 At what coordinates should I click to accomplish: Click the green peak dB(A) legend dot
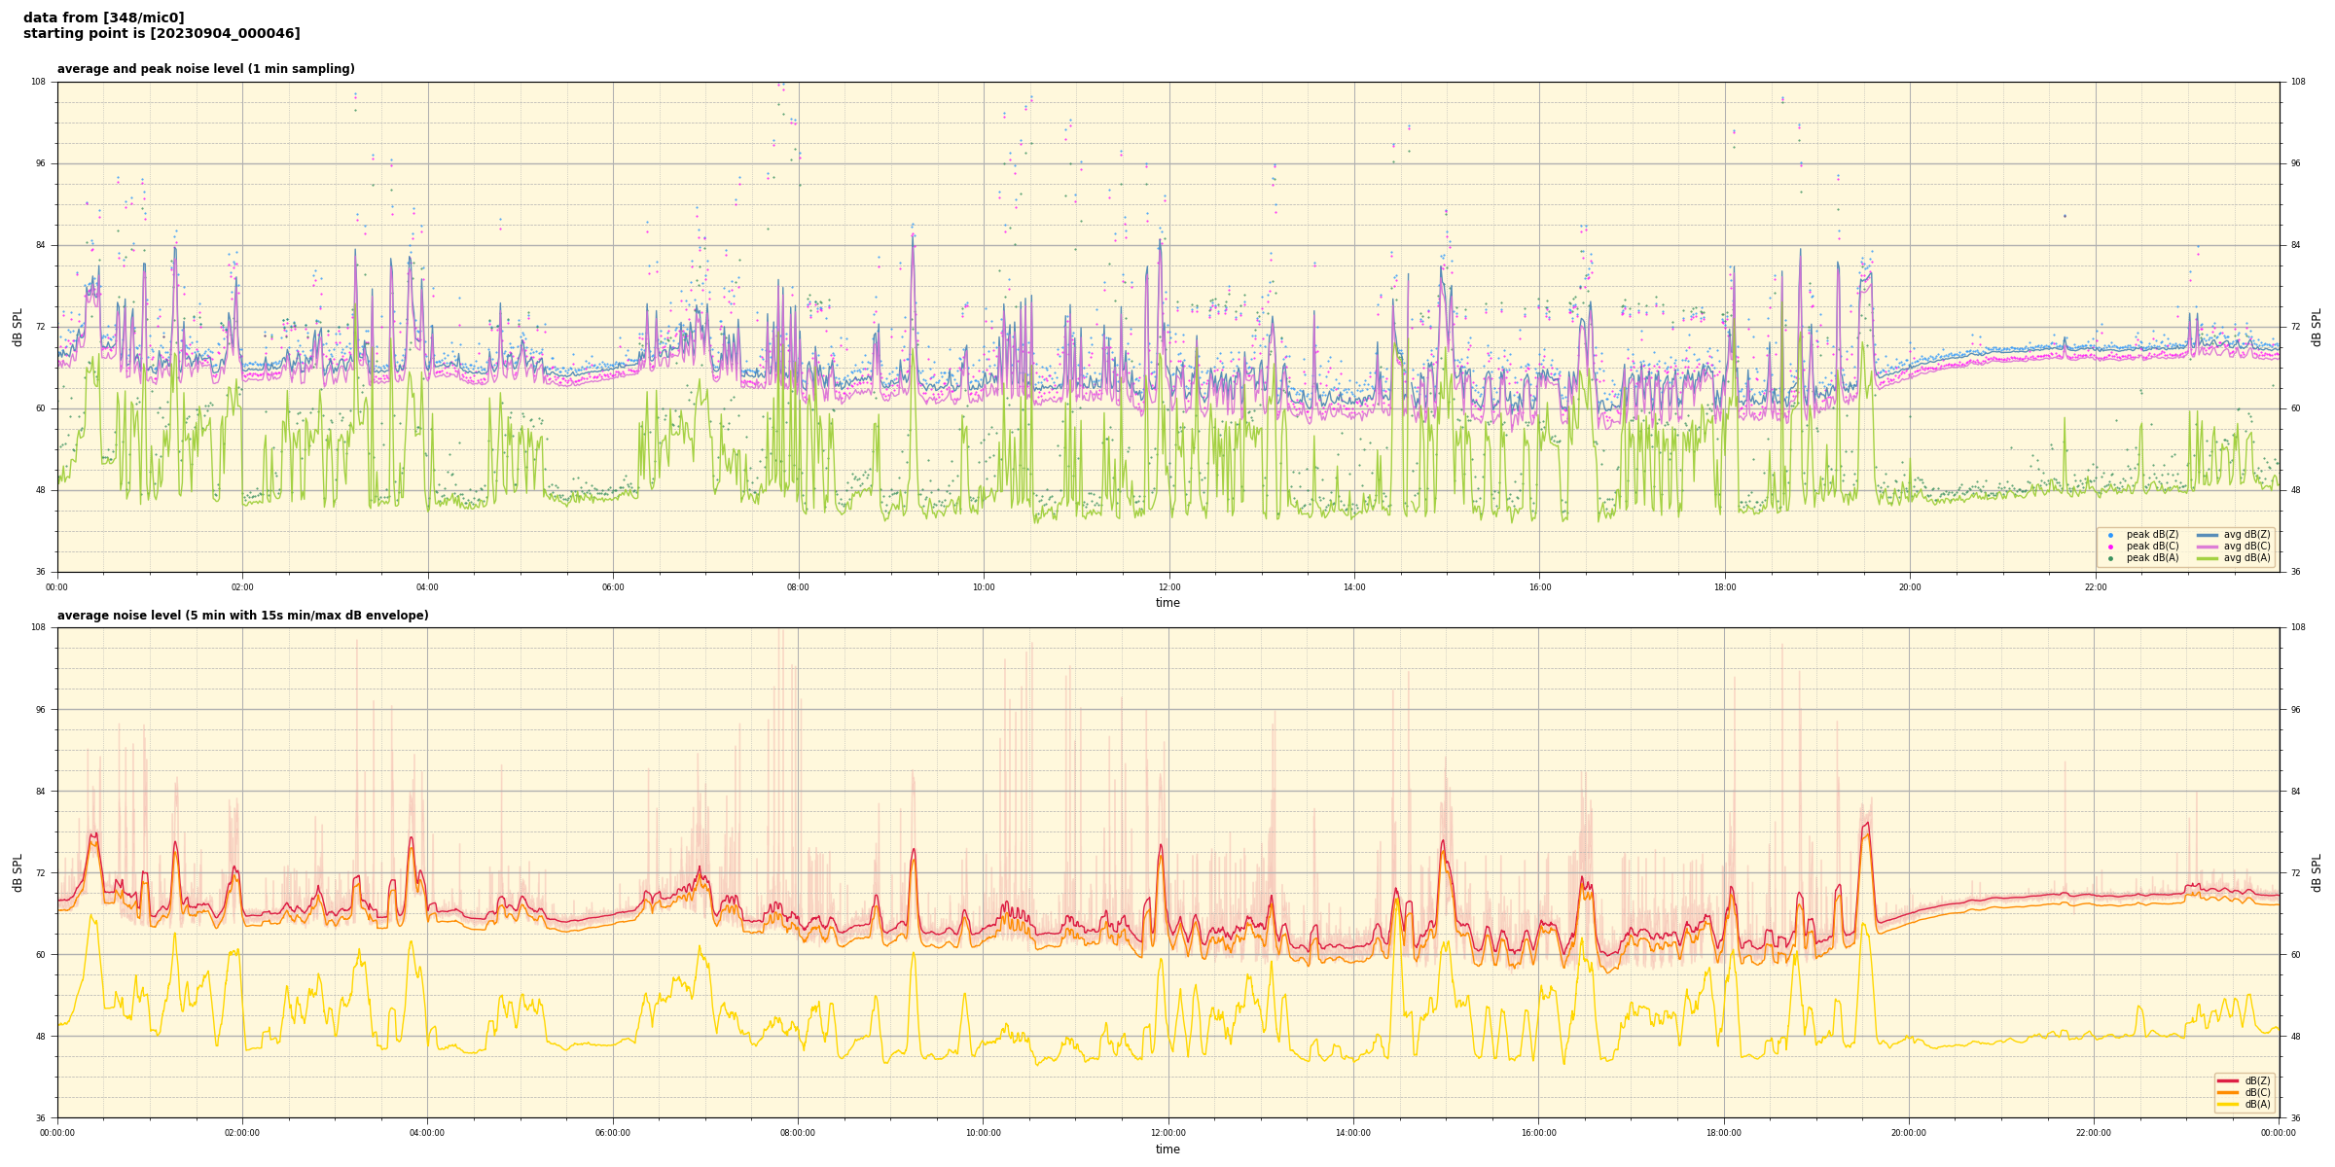click(x=2110, y=558)
